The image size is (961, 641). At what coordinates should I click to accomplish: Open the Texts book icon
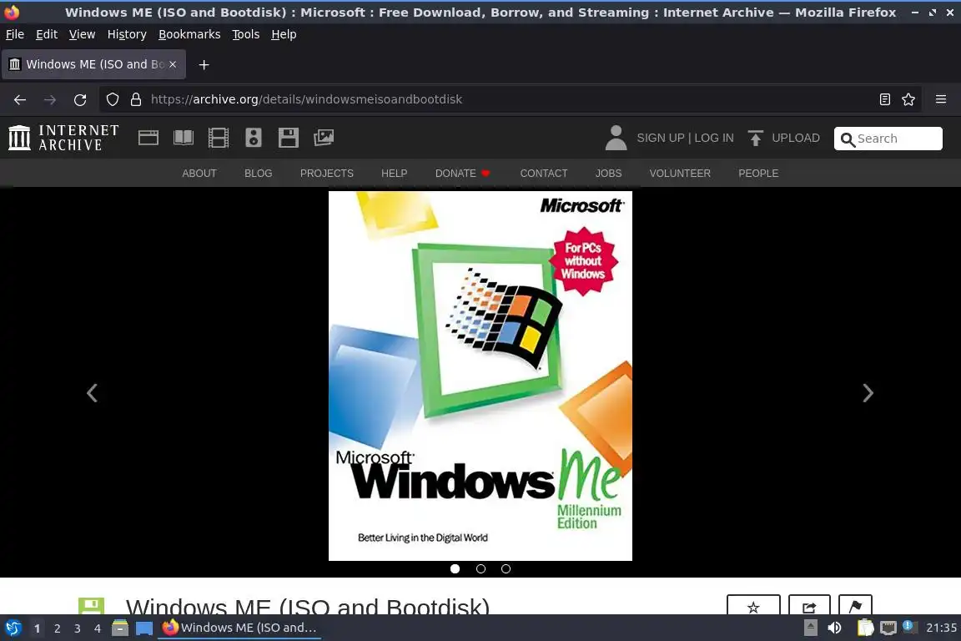184,138
